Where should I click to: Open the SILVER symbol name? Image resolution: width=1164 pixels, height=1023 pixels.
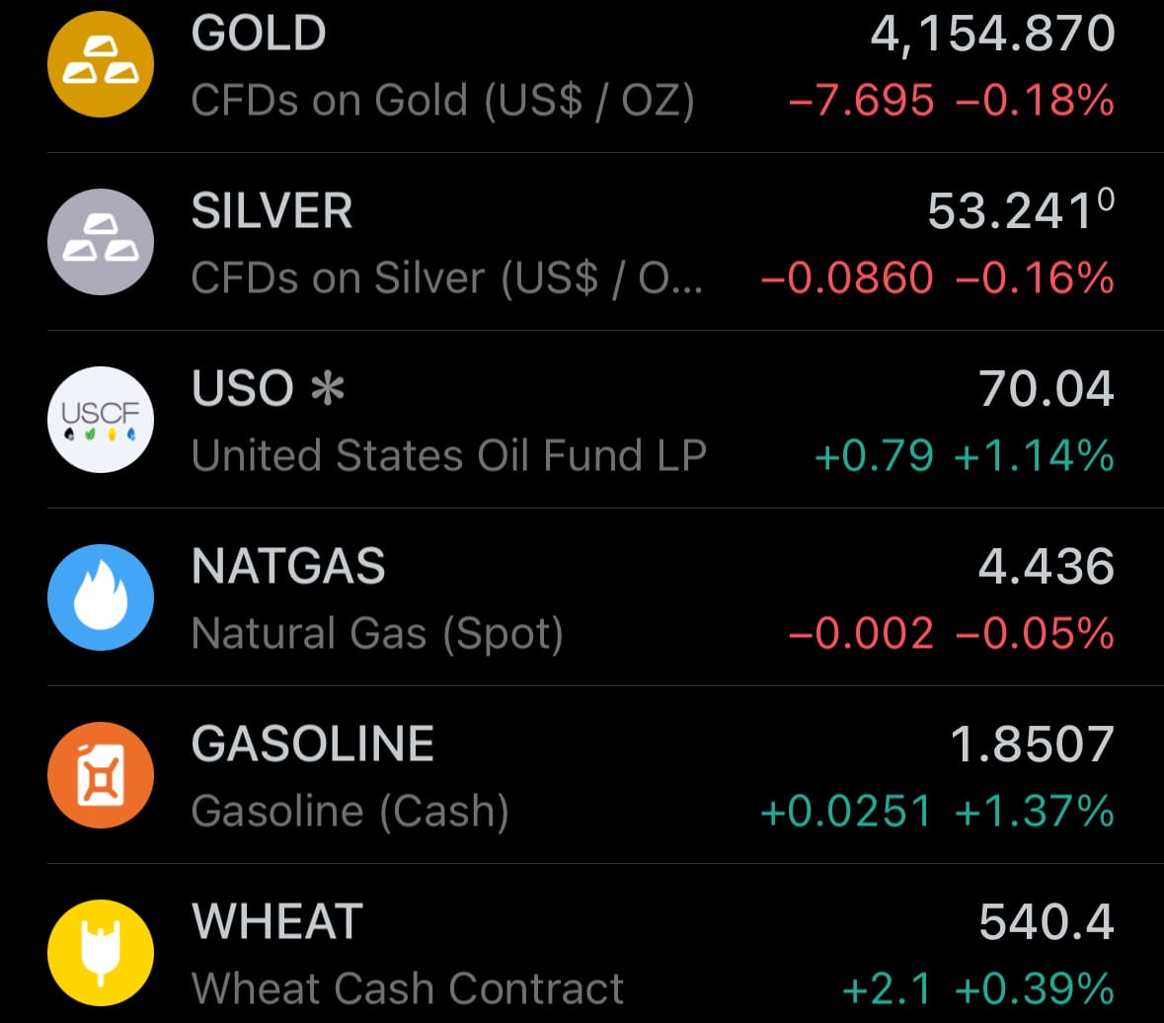(272, 212)
